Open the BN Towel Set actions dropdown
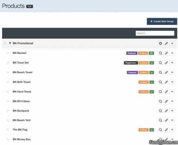 pyautogui.click(x=172, y=63)
